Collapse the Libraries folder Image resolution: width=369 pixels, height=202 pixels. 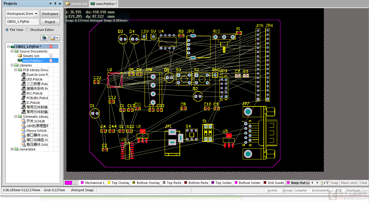click(12, 65)
